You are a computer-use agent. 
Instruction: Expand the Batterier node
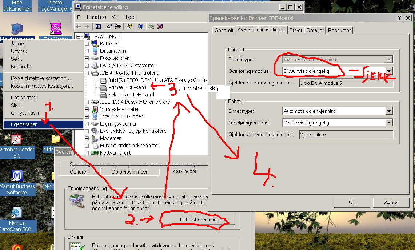click(x=87, y=44)
